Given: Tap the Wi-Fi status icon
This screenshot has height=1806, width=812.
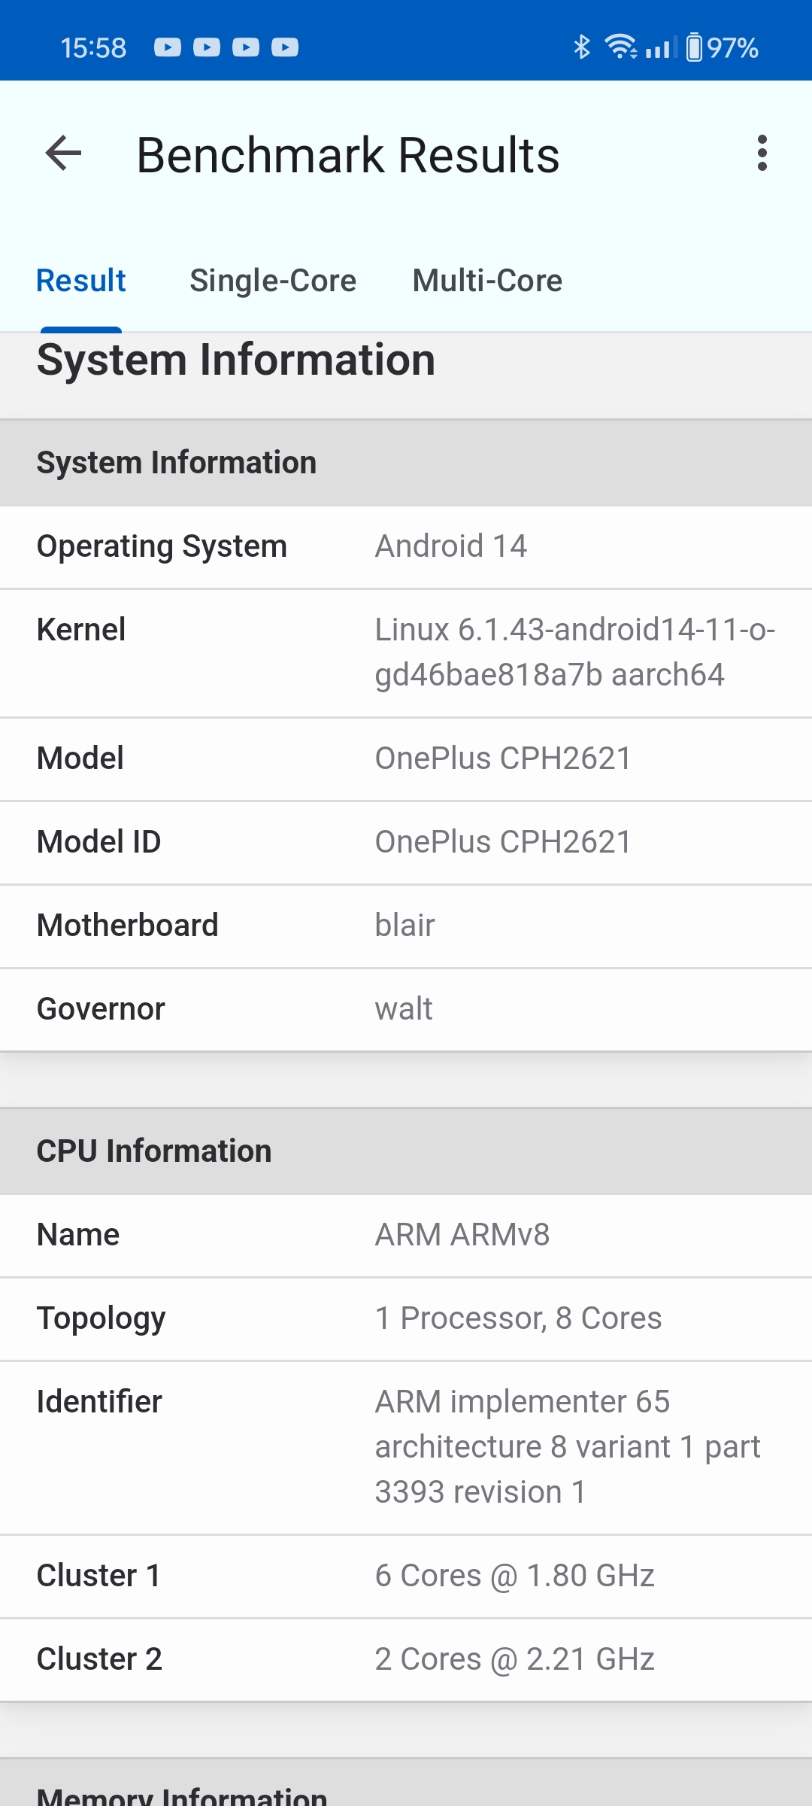Looking at the screenshot, I should point(621,47).
